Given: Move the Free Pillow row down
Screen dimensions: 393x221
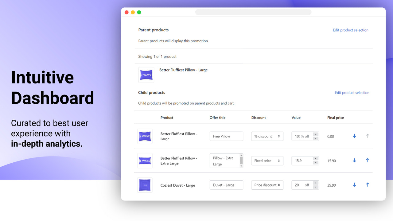Looking at the screenshot, I should tap(354, 136).
